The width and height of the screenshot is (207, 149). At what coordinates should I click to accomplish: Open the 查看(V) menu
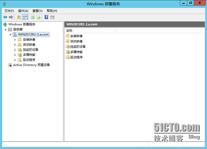click(37, 11)
